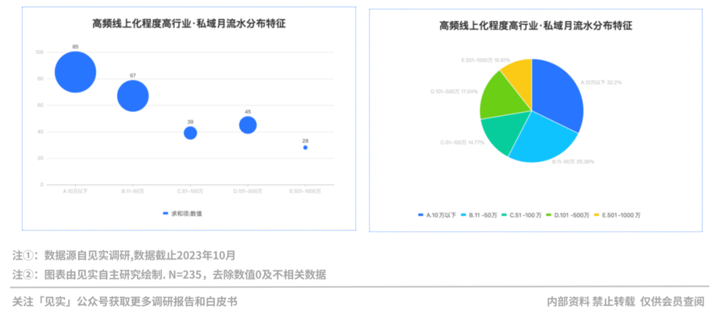This screenshot has width=715, height=316.
Task: Toggle pie legend item D.101-500万
Action: point(568,215)
